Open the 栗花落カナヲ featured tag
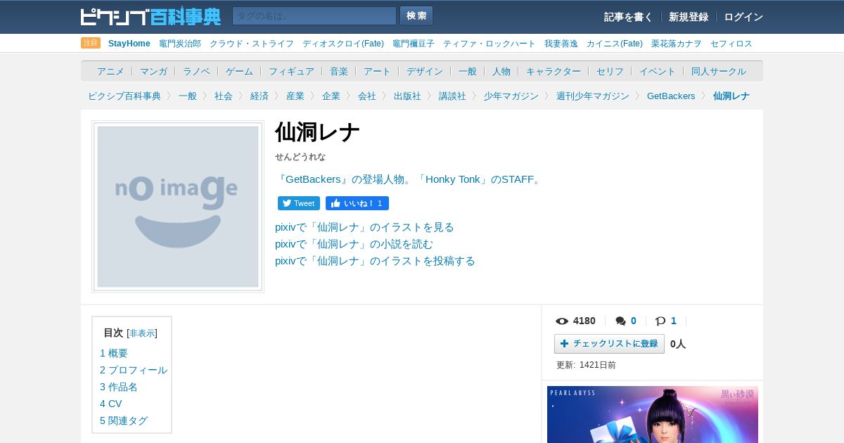844x443 pixels. point(677,44)
